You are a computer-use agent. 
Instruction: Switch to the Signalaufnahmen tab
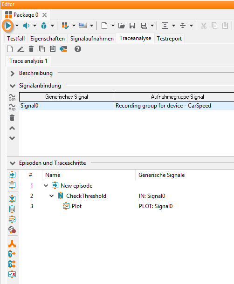pos(92,39)
